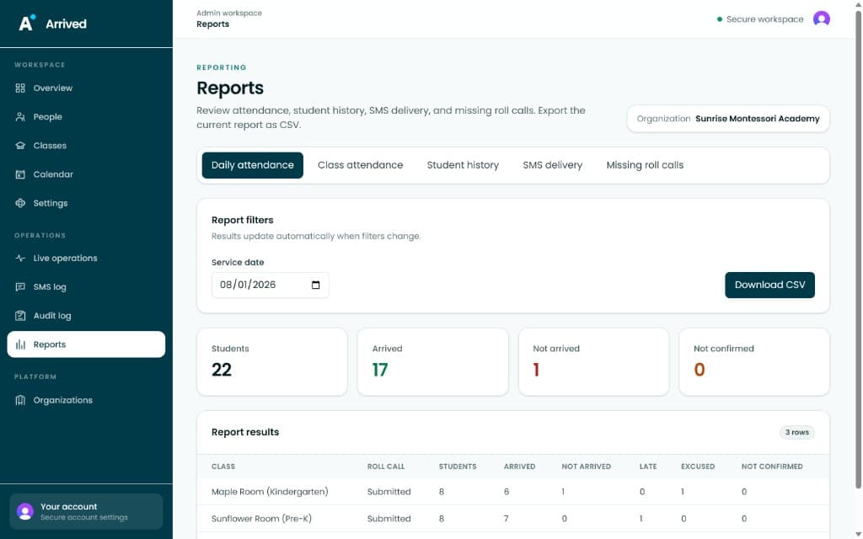Click the SMS log message icon

click(20, 287)
